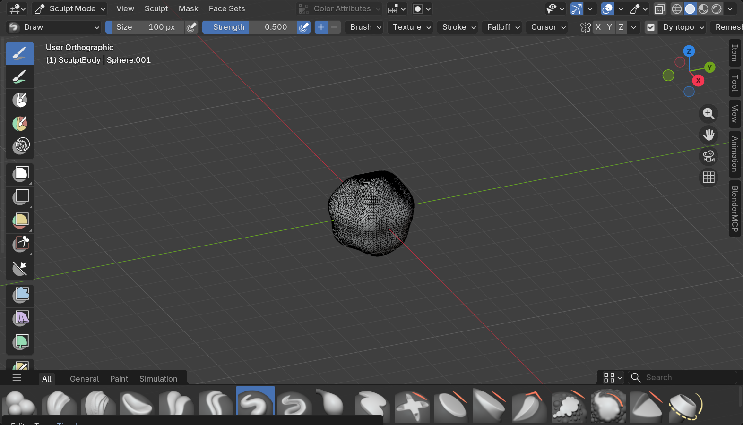Screen dimensions: 743x425
Task: Select the Box Mask tool
Action: (20, 174)
